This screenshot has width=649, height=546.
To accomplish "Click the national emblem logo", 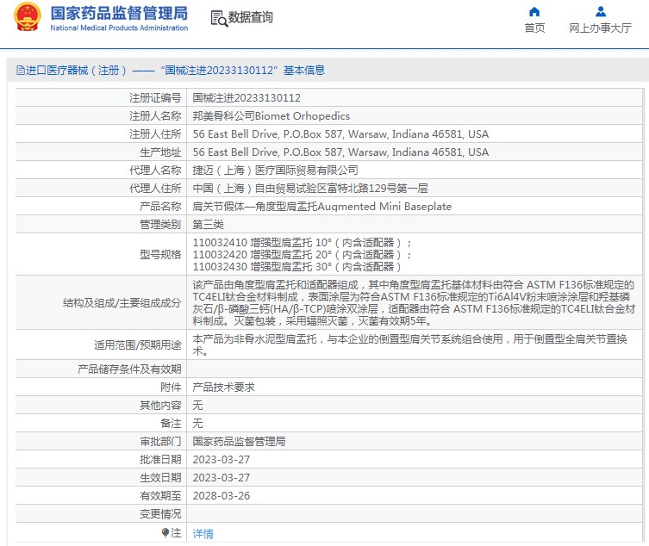I will [28, 17].
